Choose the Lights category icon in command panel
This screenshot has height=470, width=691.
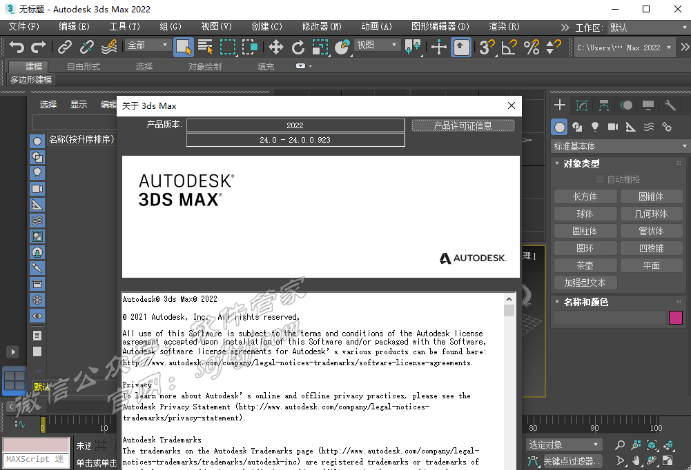(x=595, y=127)
